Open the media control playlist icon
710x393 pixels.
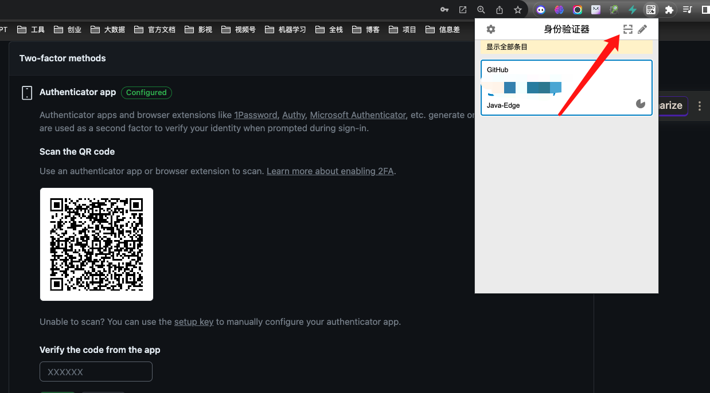pyautogui.click(x=687, y=10)
